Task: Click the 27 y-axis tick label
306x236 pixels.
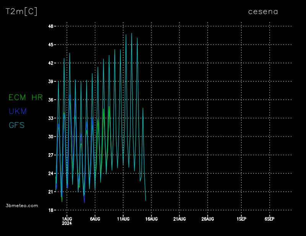Action: click(x=50, y=155)
